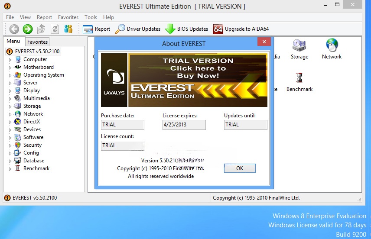Click the status bar copyright text
The image size is (371, 239).
pyautogui.click(x=256, y=198)
